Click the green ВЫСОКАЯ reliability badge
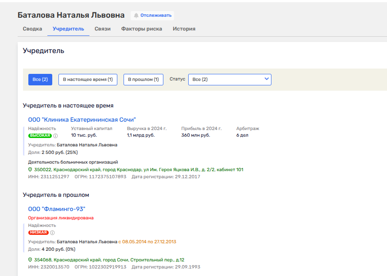This screenshot has width=387, height=276. pyautogui.click(x=40, y=136)
